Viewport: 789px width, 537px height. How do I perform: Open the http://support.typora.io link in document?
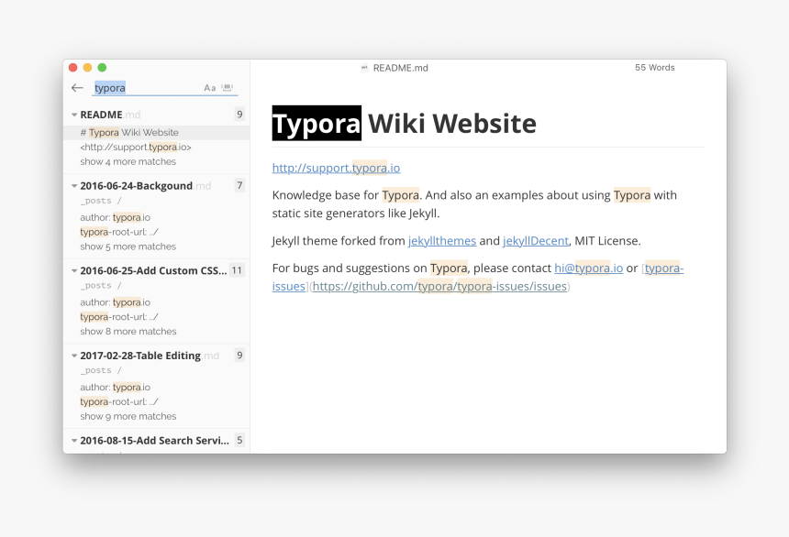tap(336, 168)
